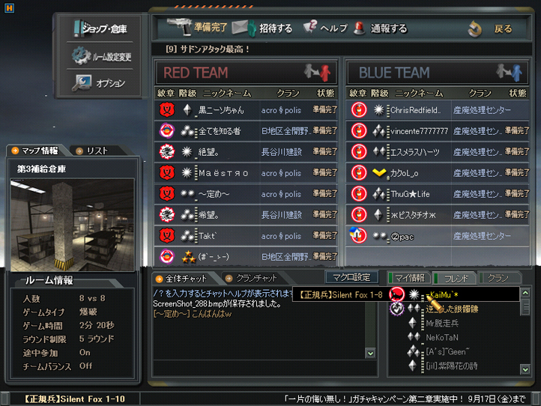Click RED TEAM switch-team icon

(x=317, y=73)
